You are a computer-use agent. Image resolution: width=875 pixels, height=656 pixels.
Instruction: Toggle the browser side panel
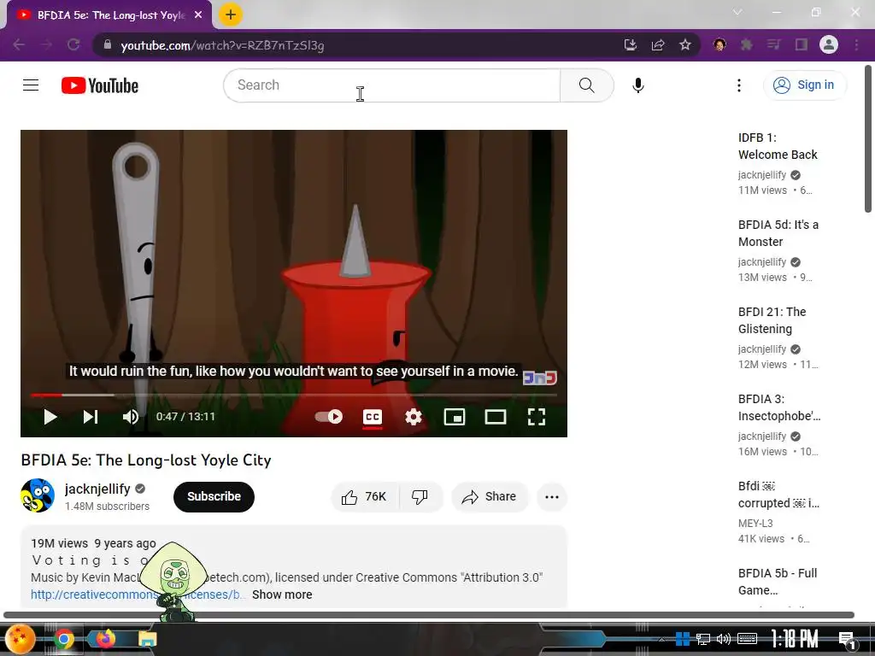tap(802, 44)
